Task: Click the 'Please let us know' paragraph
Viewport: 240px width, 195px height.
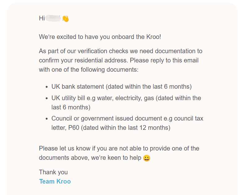Action: pos(119,153)
